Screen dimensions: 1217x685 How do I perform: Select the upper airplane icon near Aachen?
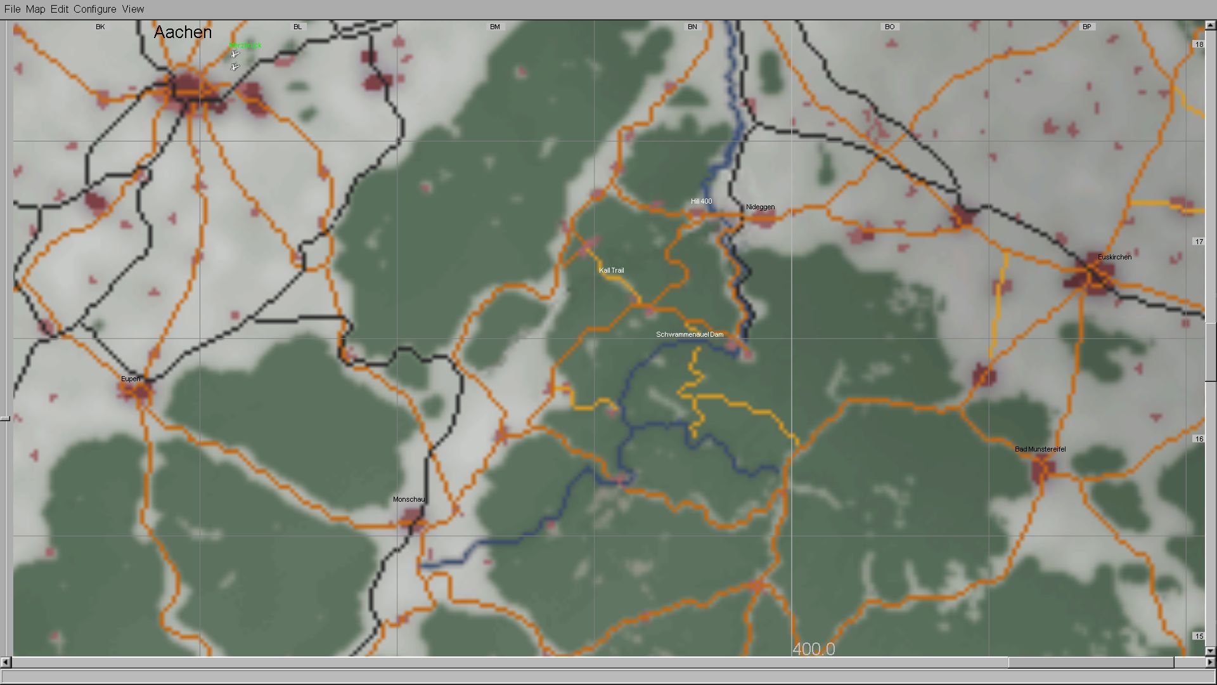point(235,55)
